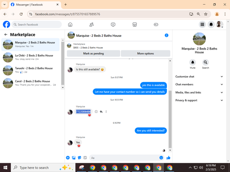Screen dimensions: 230x172
Task: Open more actions plus icon in composer
Action: pos(68,158)
